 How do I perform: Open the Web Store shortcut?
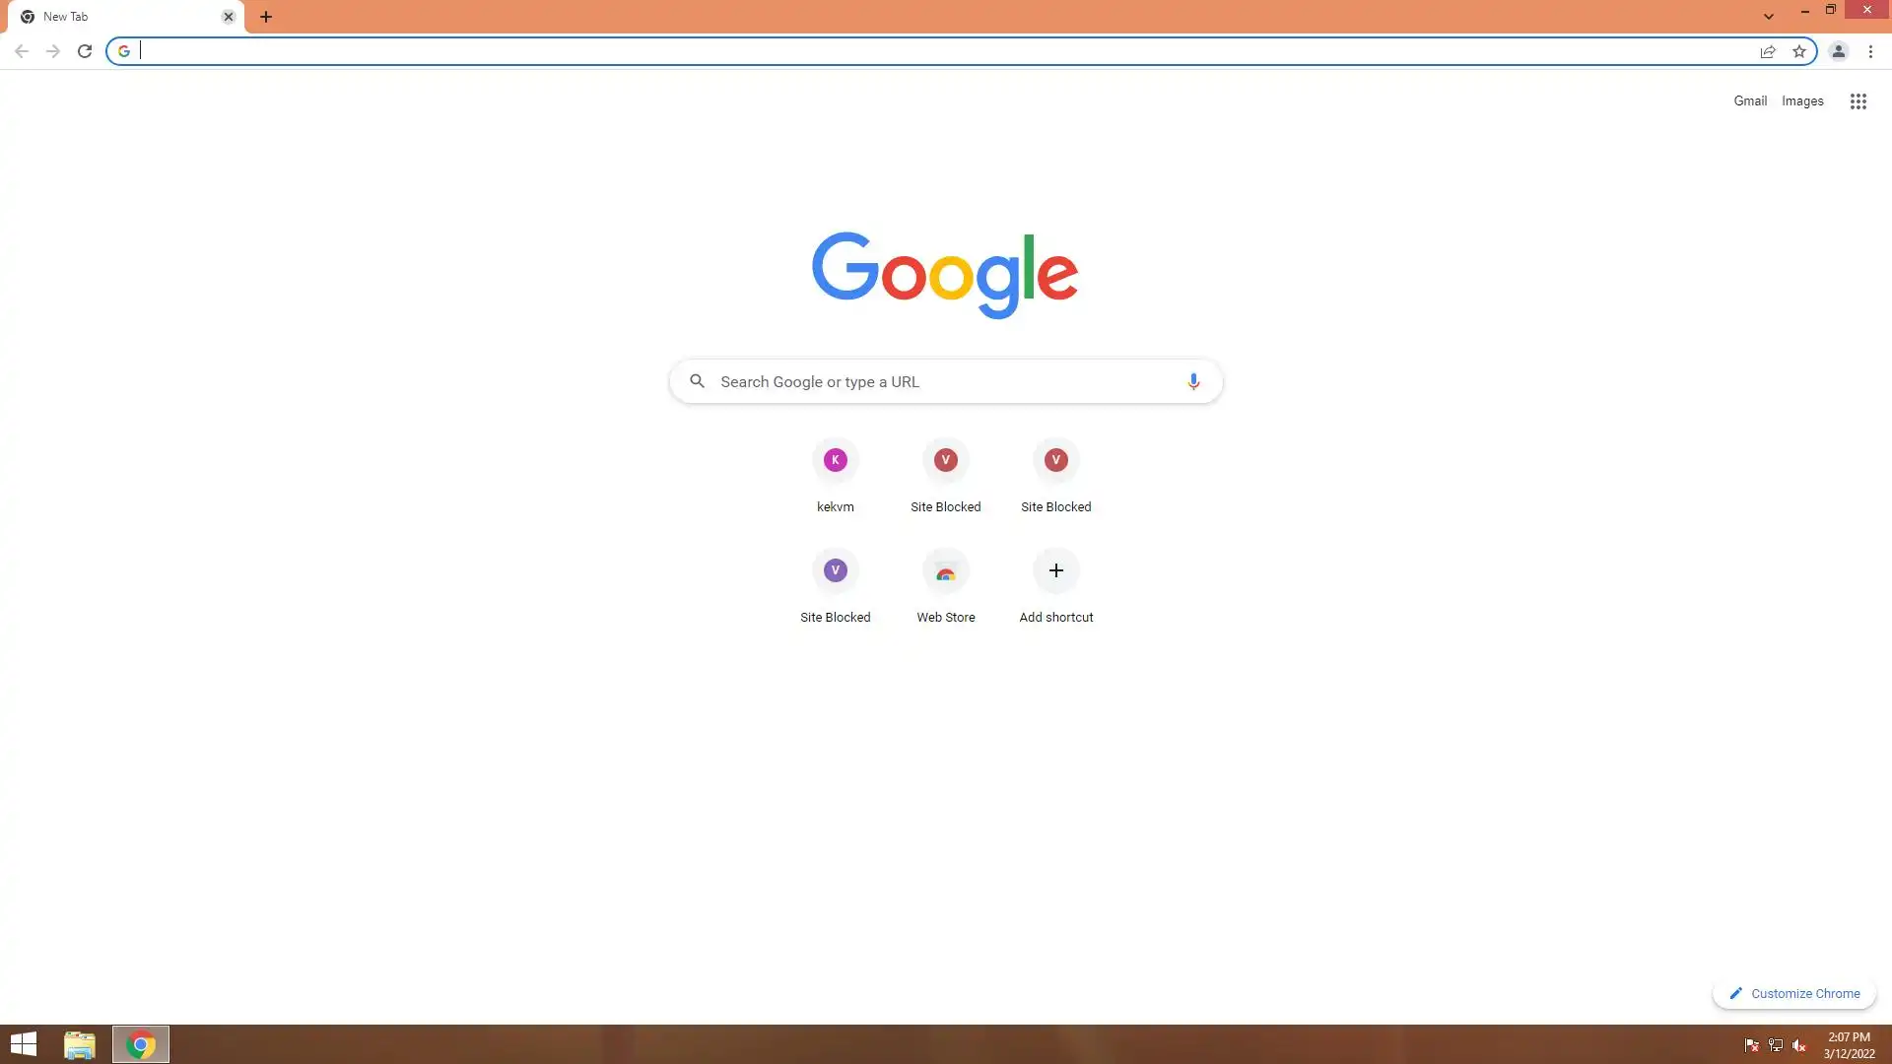(946, 586)
